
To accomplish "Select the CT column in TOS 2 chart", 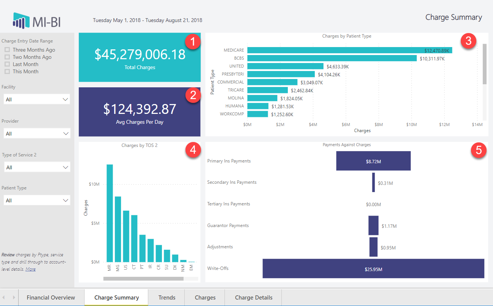I will click(134, 239).
